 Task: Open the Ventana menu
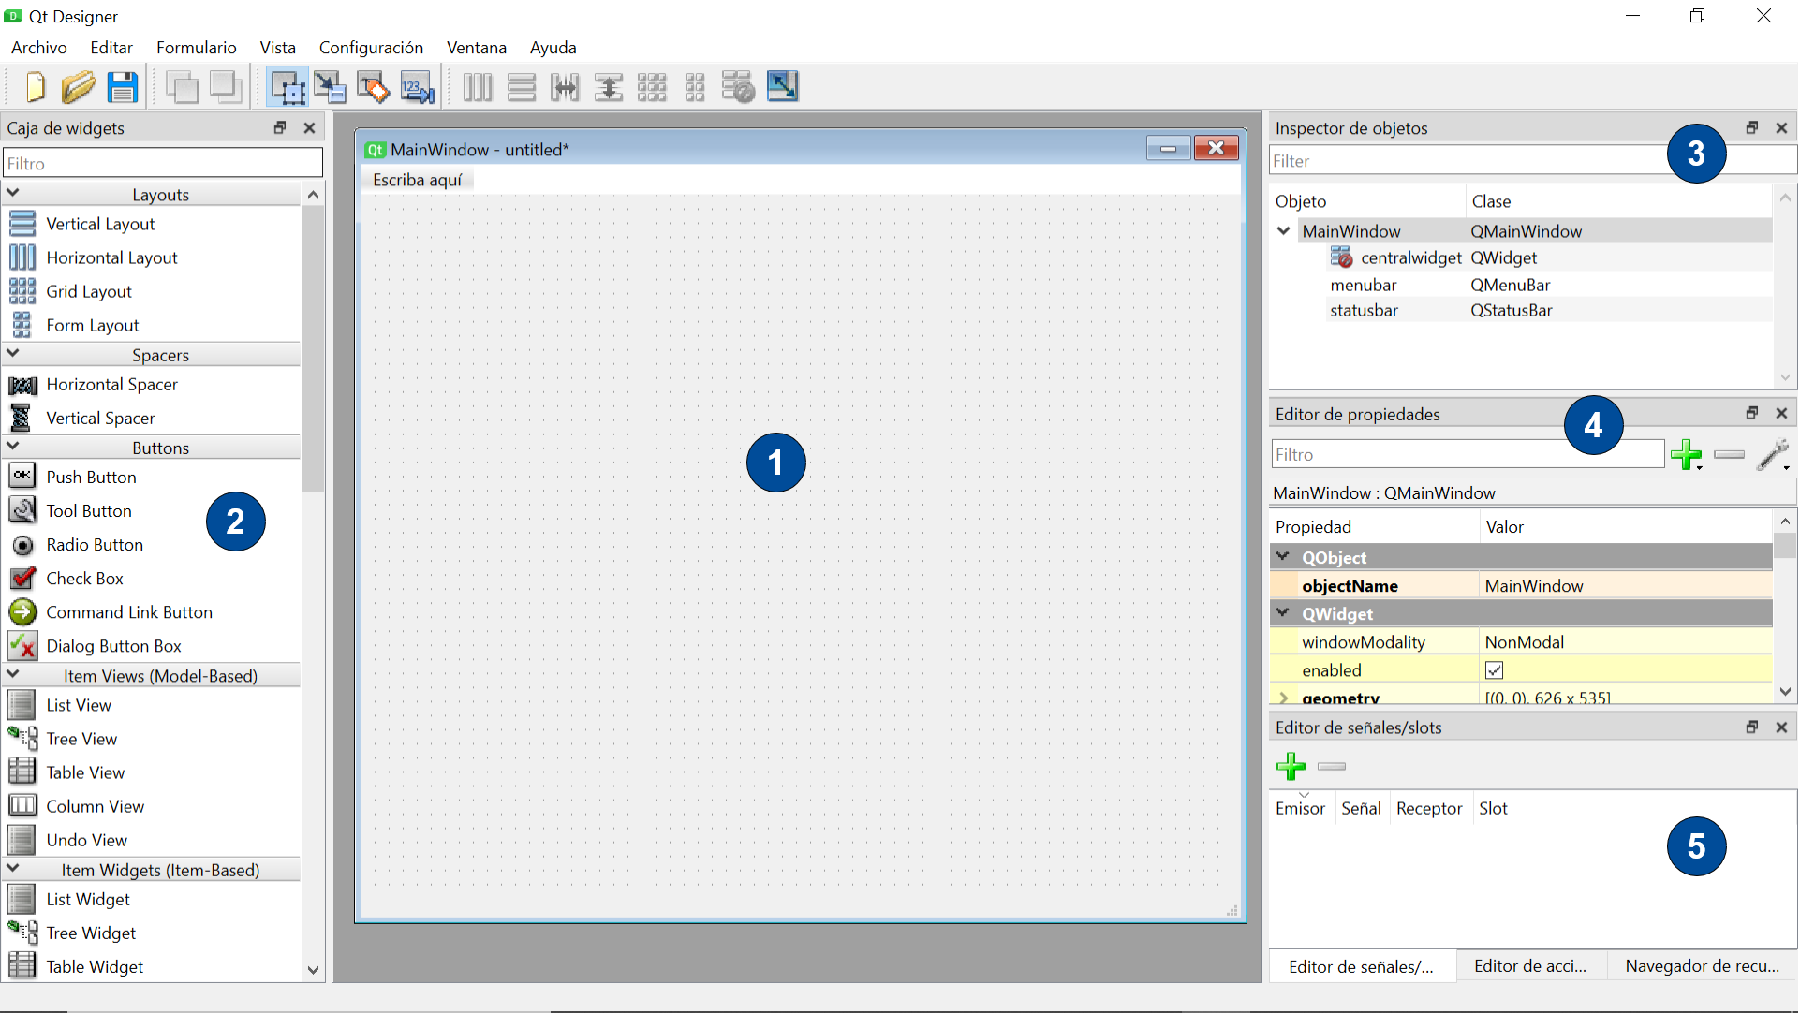point(477,48)
